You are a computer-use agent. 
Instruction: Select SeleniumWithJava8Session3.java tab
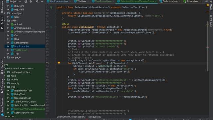[x=137, y=1]
